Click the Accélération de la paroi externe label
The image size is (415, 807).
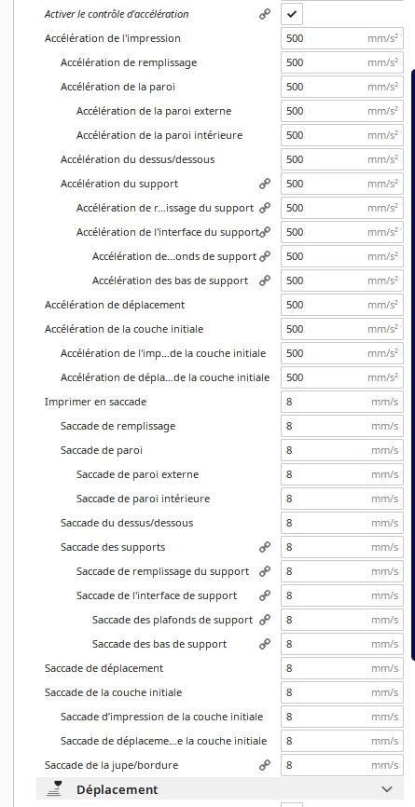(x=154, y=111)
